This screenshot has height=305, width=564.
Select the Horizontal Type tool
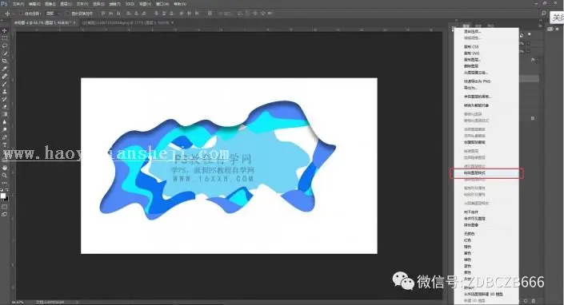[x=4, y=145]
